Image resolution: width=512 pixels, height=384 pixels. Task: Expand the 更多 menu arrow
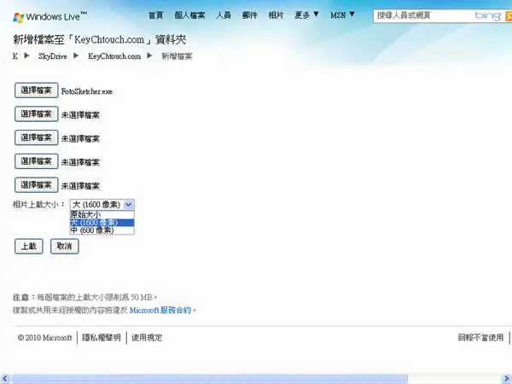tap(316, 15)
